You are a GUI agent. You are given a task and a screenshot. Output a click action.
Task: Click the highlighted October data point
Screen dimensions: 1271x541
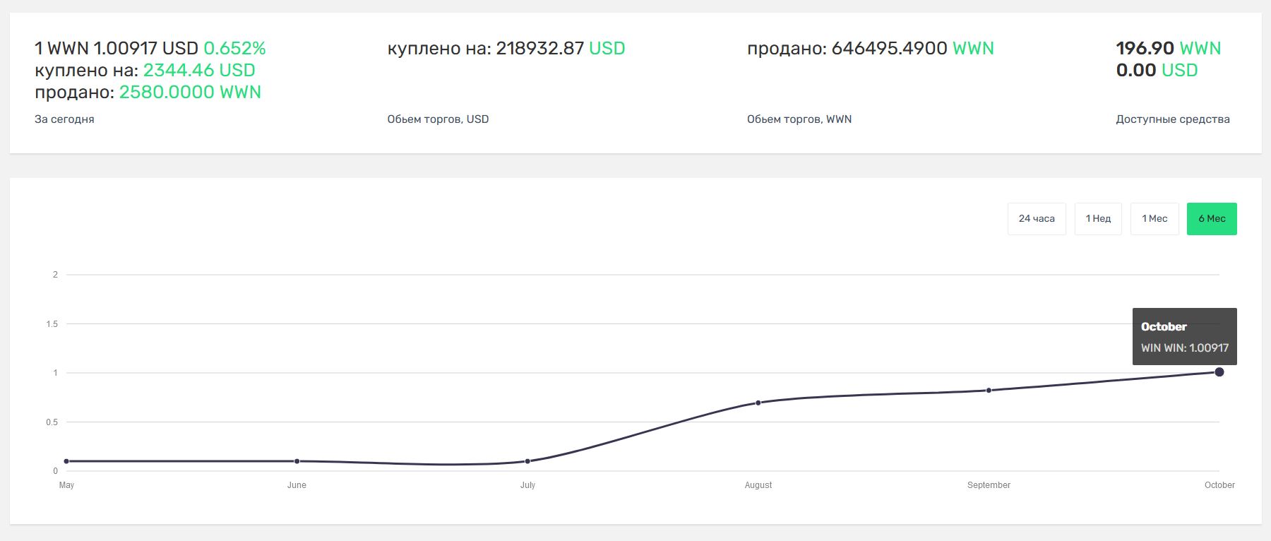(x=1219, y=372)
